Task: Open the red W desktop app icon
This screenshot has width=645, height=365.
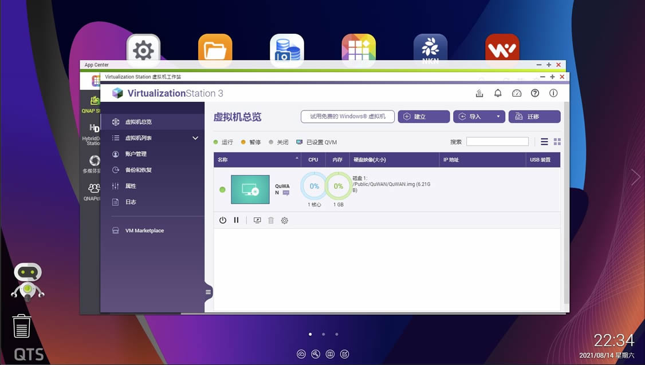Action: 502,50
